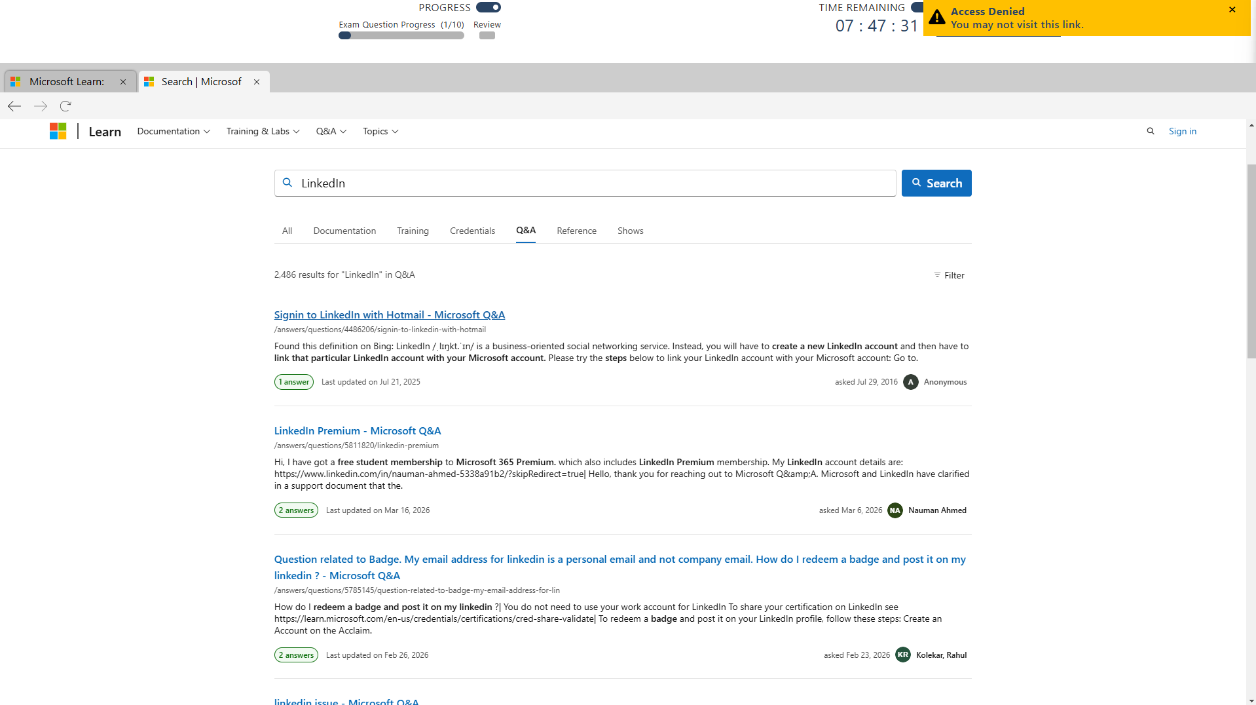Select the Microsoft Learn browser tab
The image size is (1256, 705).
click(67, 81)
